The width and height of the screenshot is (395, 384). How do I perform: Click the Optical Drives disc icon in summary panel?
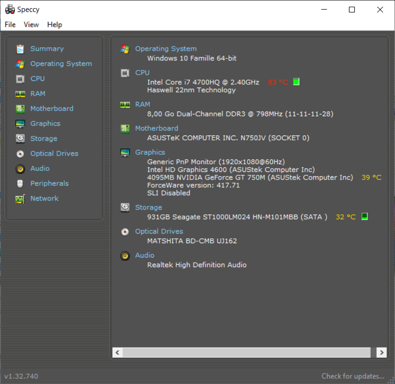coord(125,231)
